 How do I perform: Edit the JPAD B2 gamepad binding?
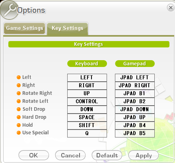click(135, 102)
